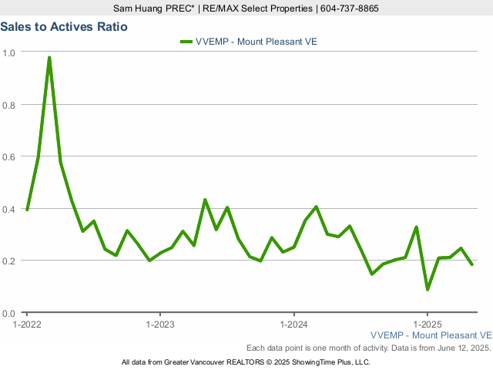
Task: Click the 'Each data point is one month' note
Action: pos(369,348)
